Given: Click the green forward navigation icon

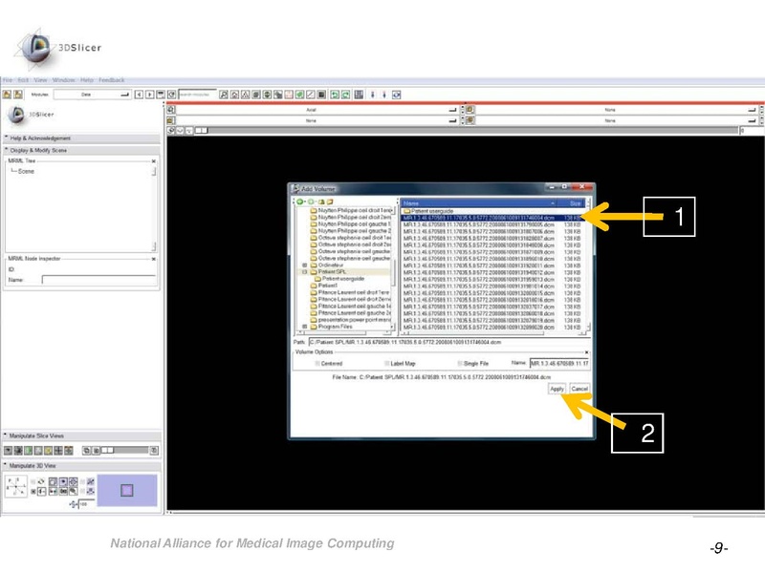Looking at the screenshot, I should (x=311, y=202).
